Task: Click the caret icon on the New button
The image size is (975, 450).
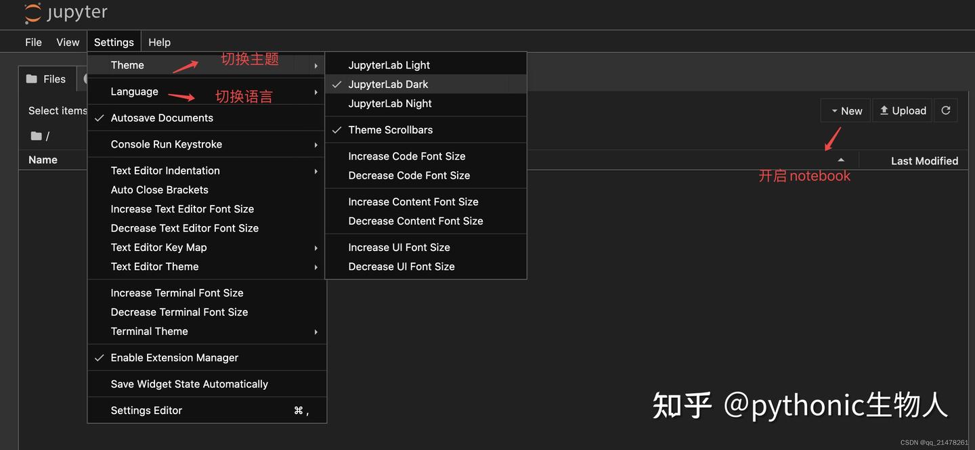Action: pyautogui.click(x=833, y=110)
